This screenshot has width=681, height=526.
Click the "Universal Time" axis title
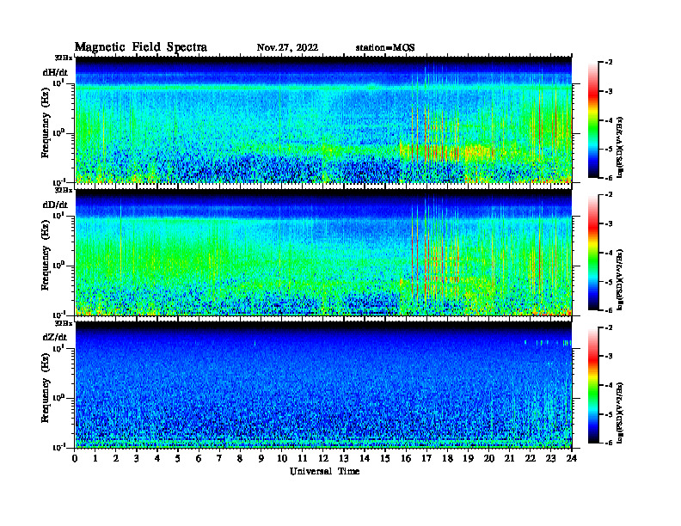[x=324, y=471]
